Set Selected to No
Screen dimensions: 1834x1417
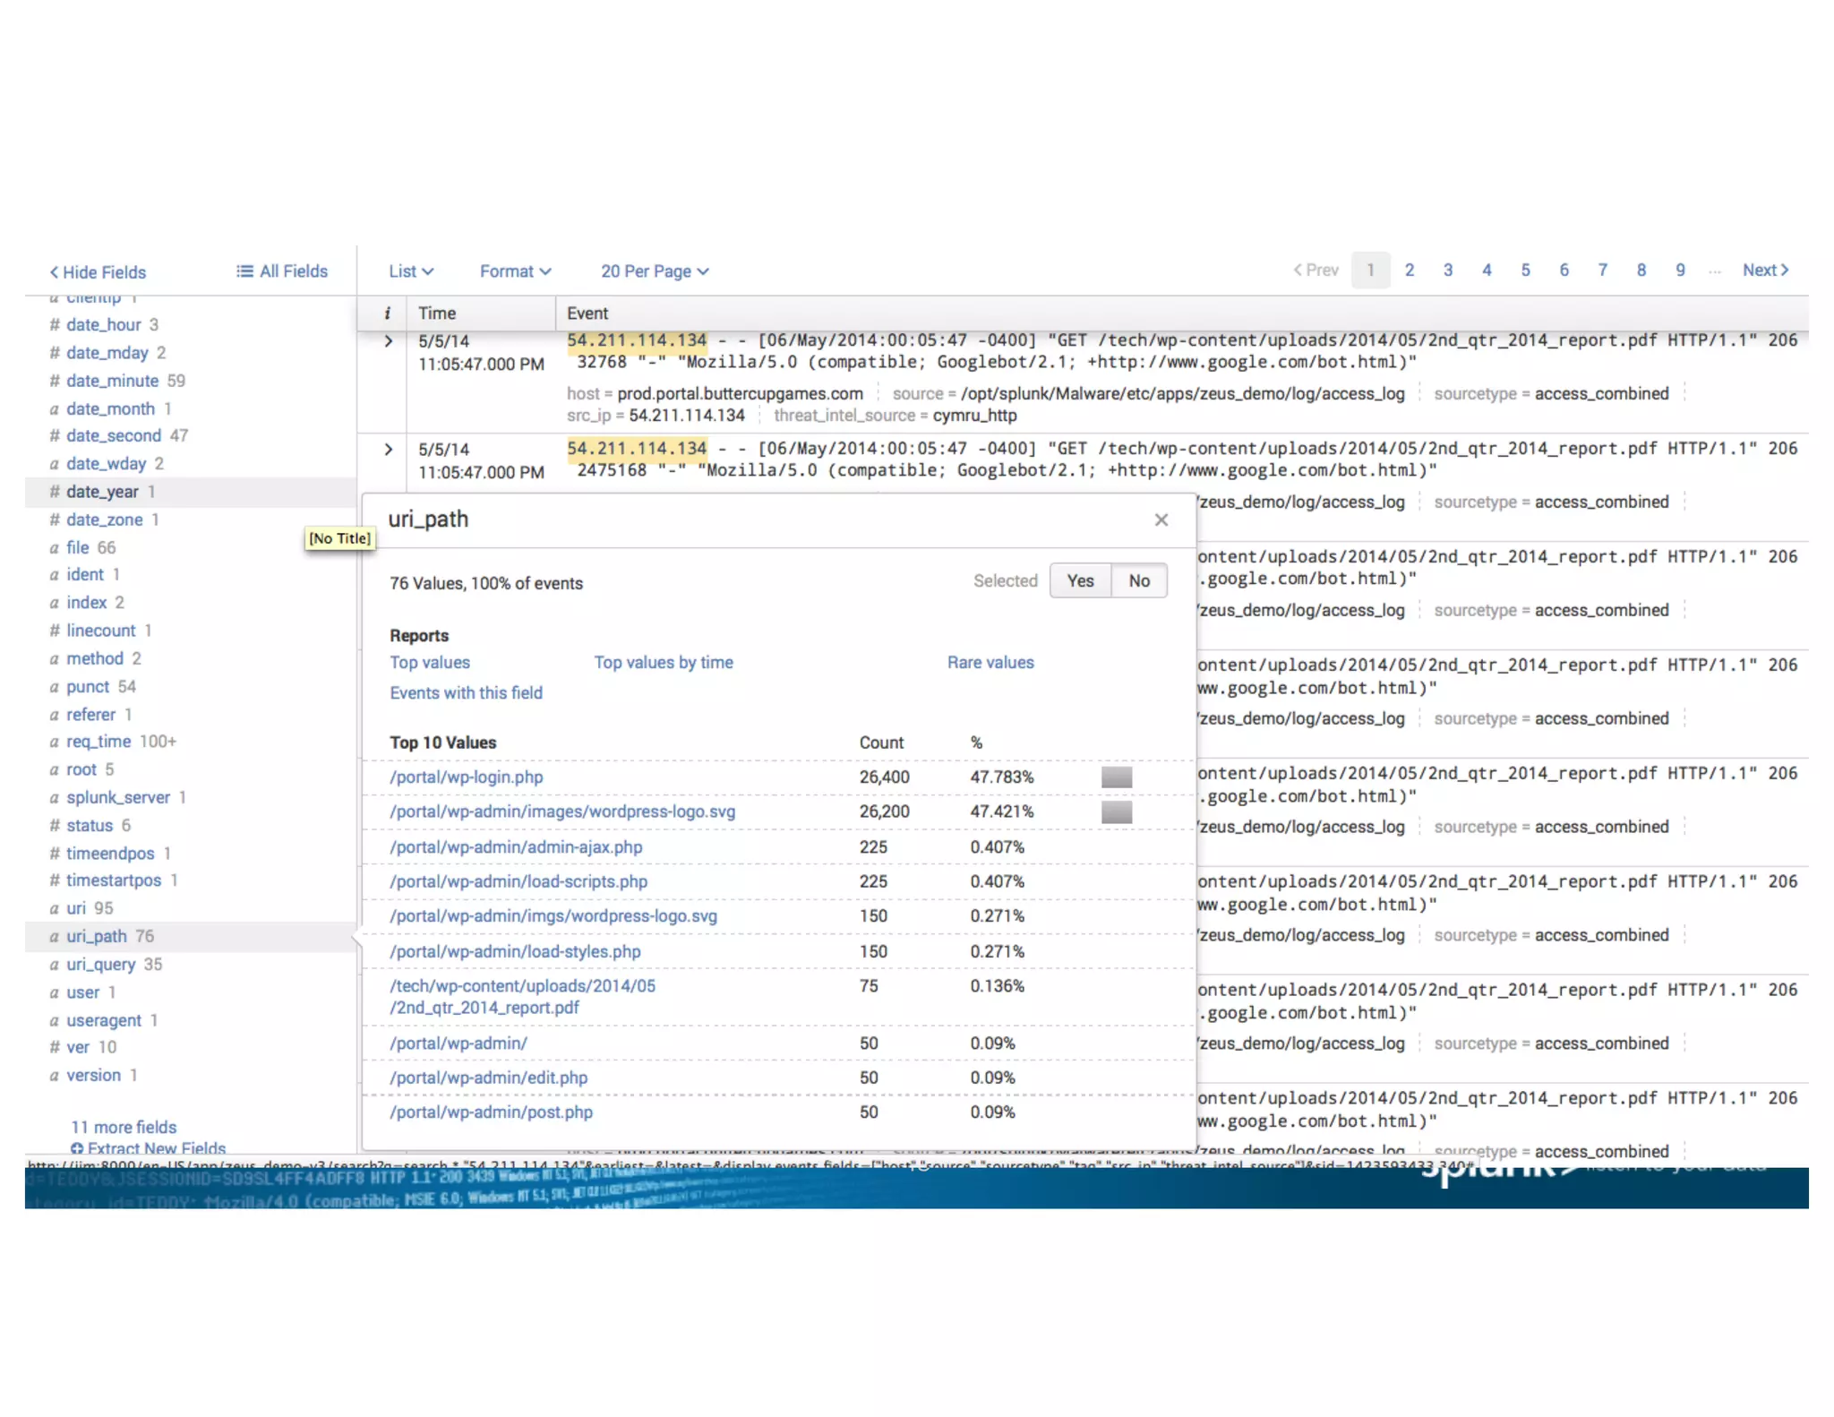pos(1138,580)
